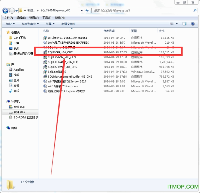Open the address bar history dropdown

point(82,11)
